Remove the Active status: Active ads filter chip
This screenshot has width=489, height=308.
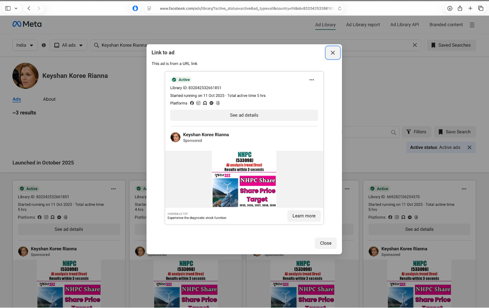pos(469,147)
